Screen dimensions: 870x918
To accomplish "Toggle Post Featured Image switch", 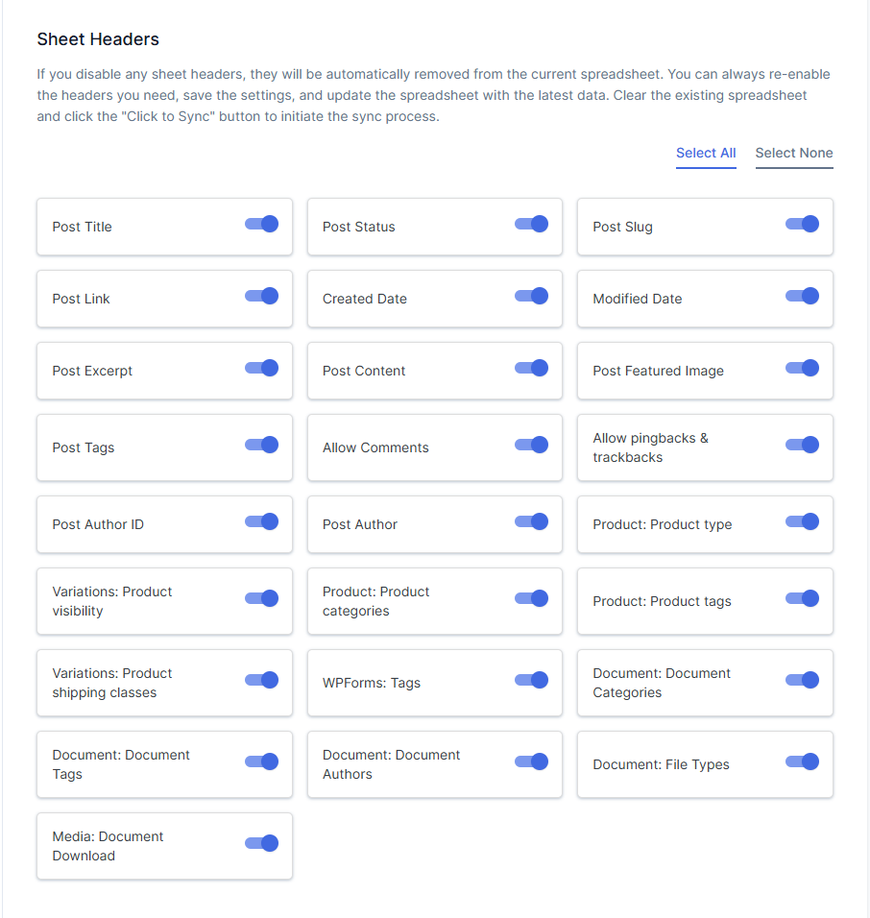I will point(802,368).
